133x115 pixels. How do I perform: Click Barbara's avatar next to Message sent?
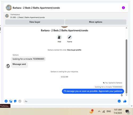tap(8, 66)
